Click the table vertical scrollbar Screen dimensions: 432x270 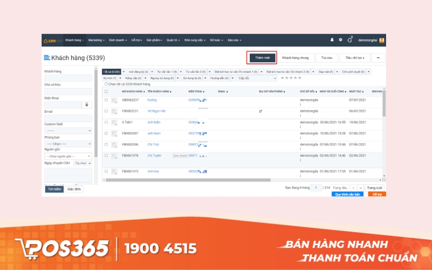[384, 103]
